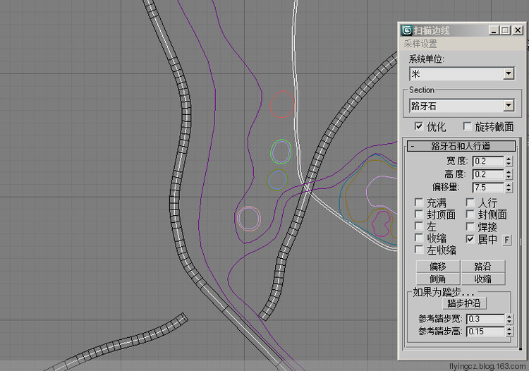Screen dimensions: 529x371
Task: Enable the 左 checkbox
Action: (x=419, y=226)
